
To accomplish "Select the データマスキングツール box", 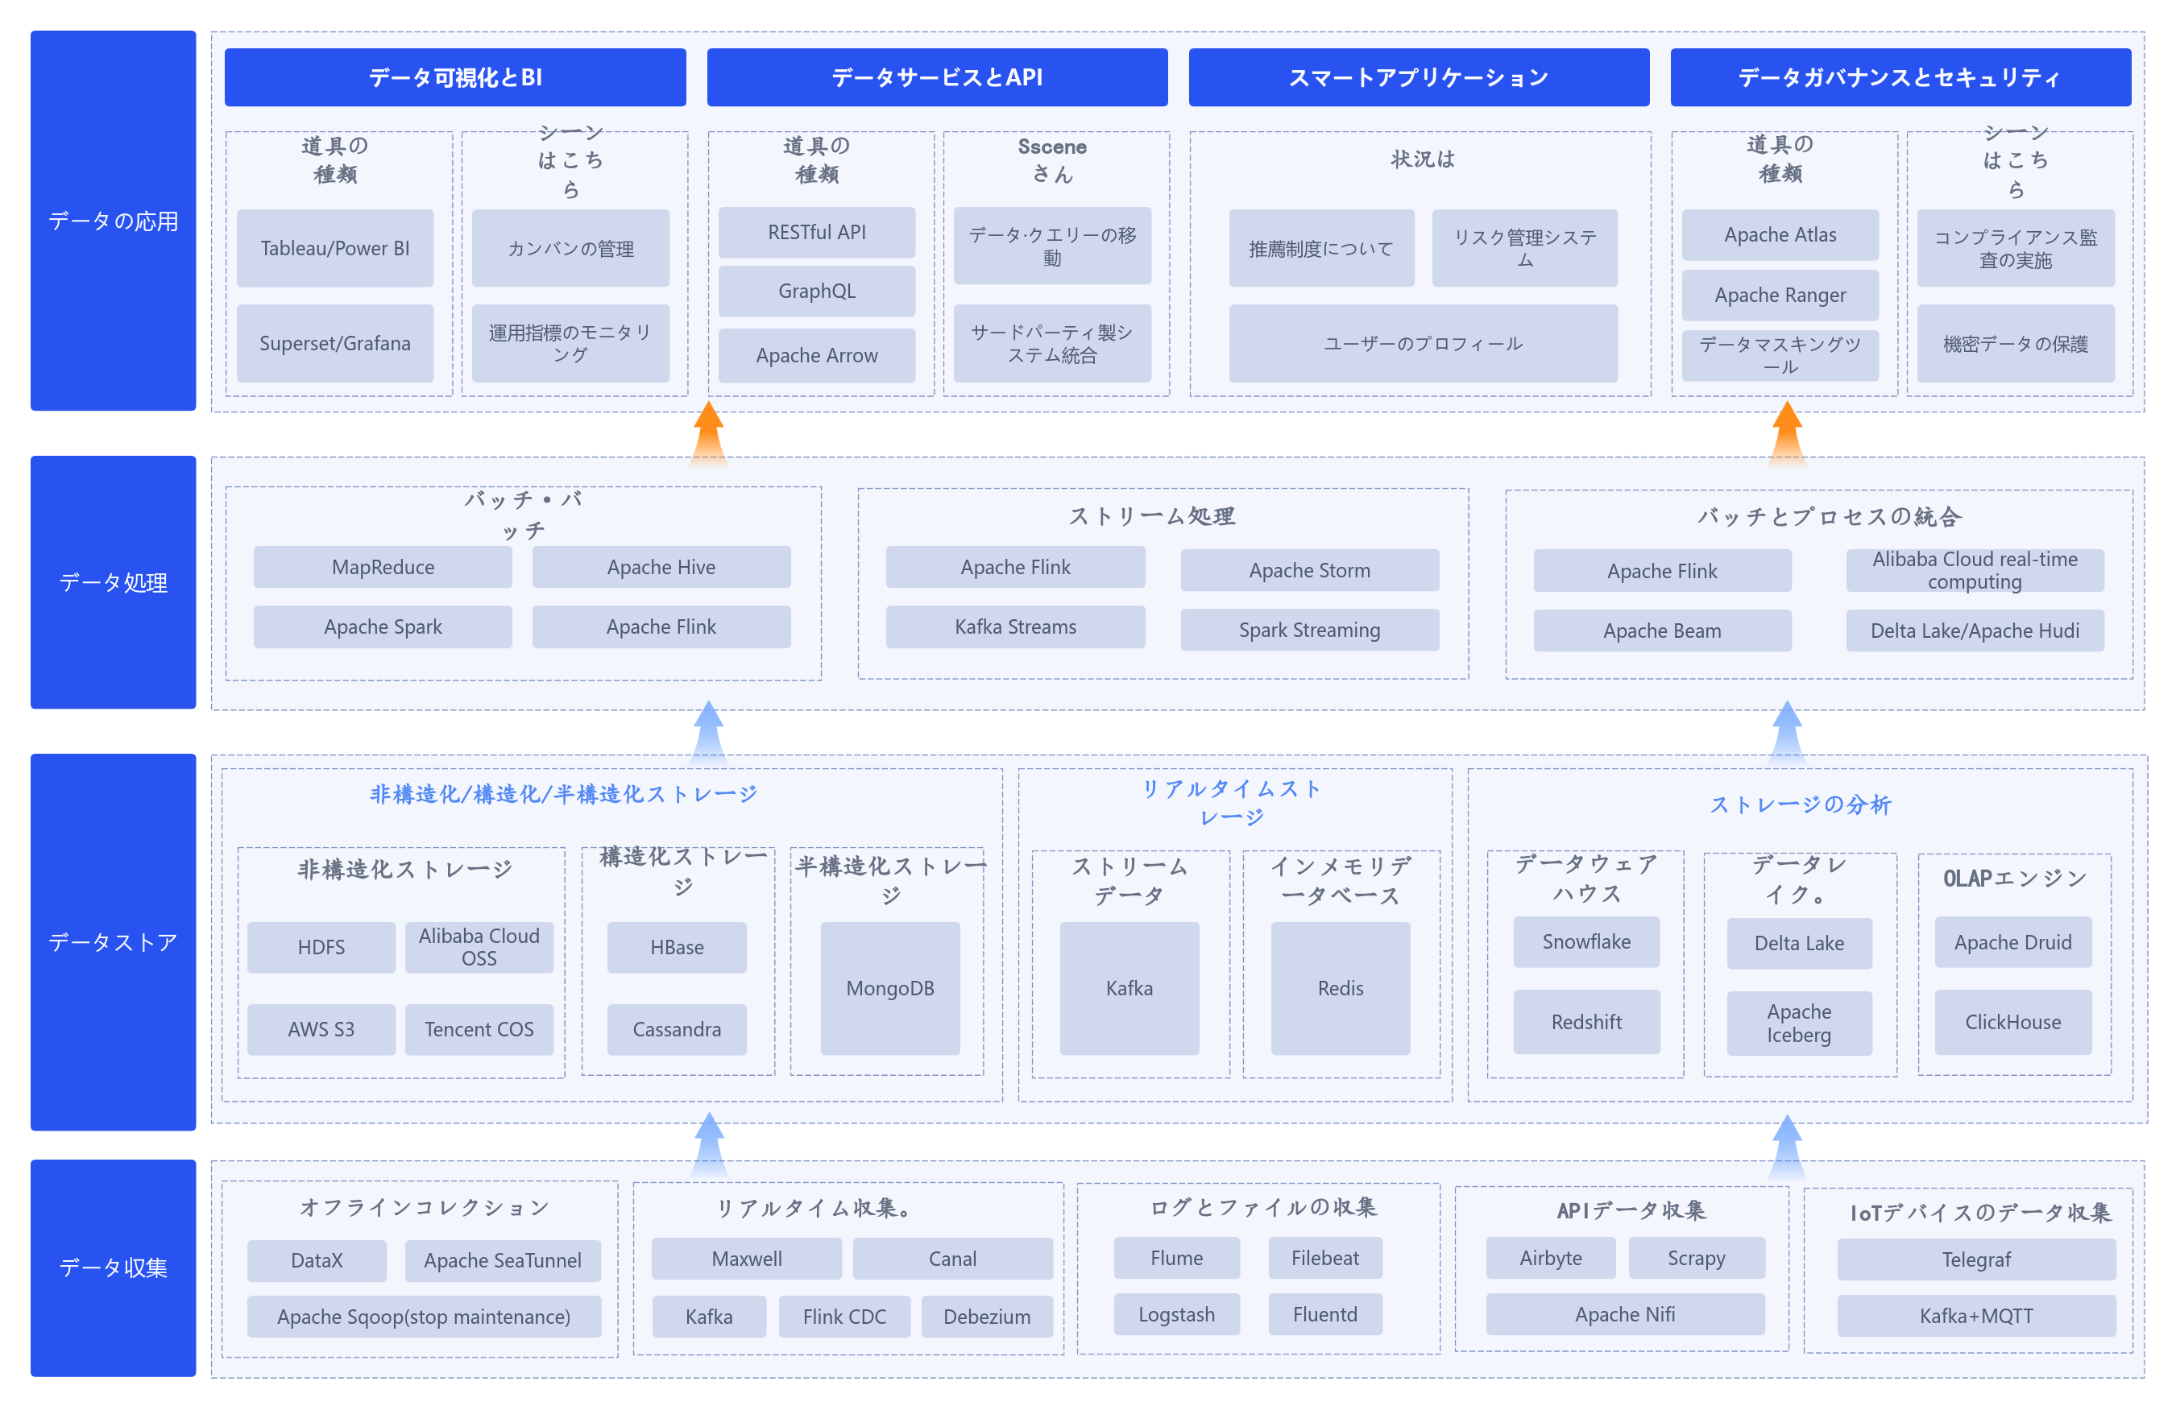I will coord(1780,355).
